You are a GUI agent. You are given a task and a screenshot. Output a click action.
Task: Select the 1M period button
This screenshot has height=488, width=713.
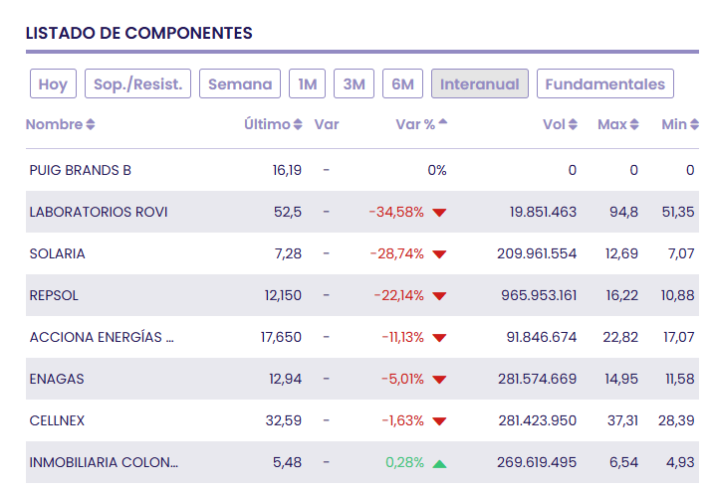tap(307, 84)
